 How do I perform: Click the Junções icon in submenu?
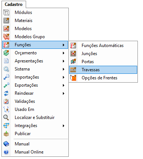point(73,54)
